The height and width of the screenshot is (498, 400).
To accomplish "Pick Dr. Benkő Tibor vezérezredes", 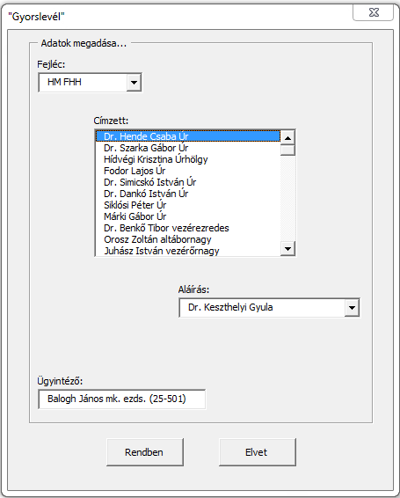I will (x=188, y=228).
